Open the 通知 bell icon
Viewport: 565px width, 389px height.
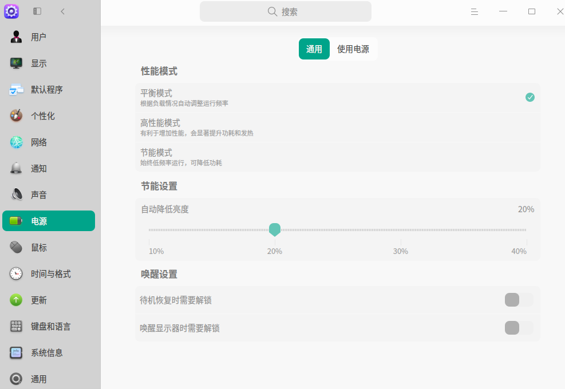click(x=16, y=169)
